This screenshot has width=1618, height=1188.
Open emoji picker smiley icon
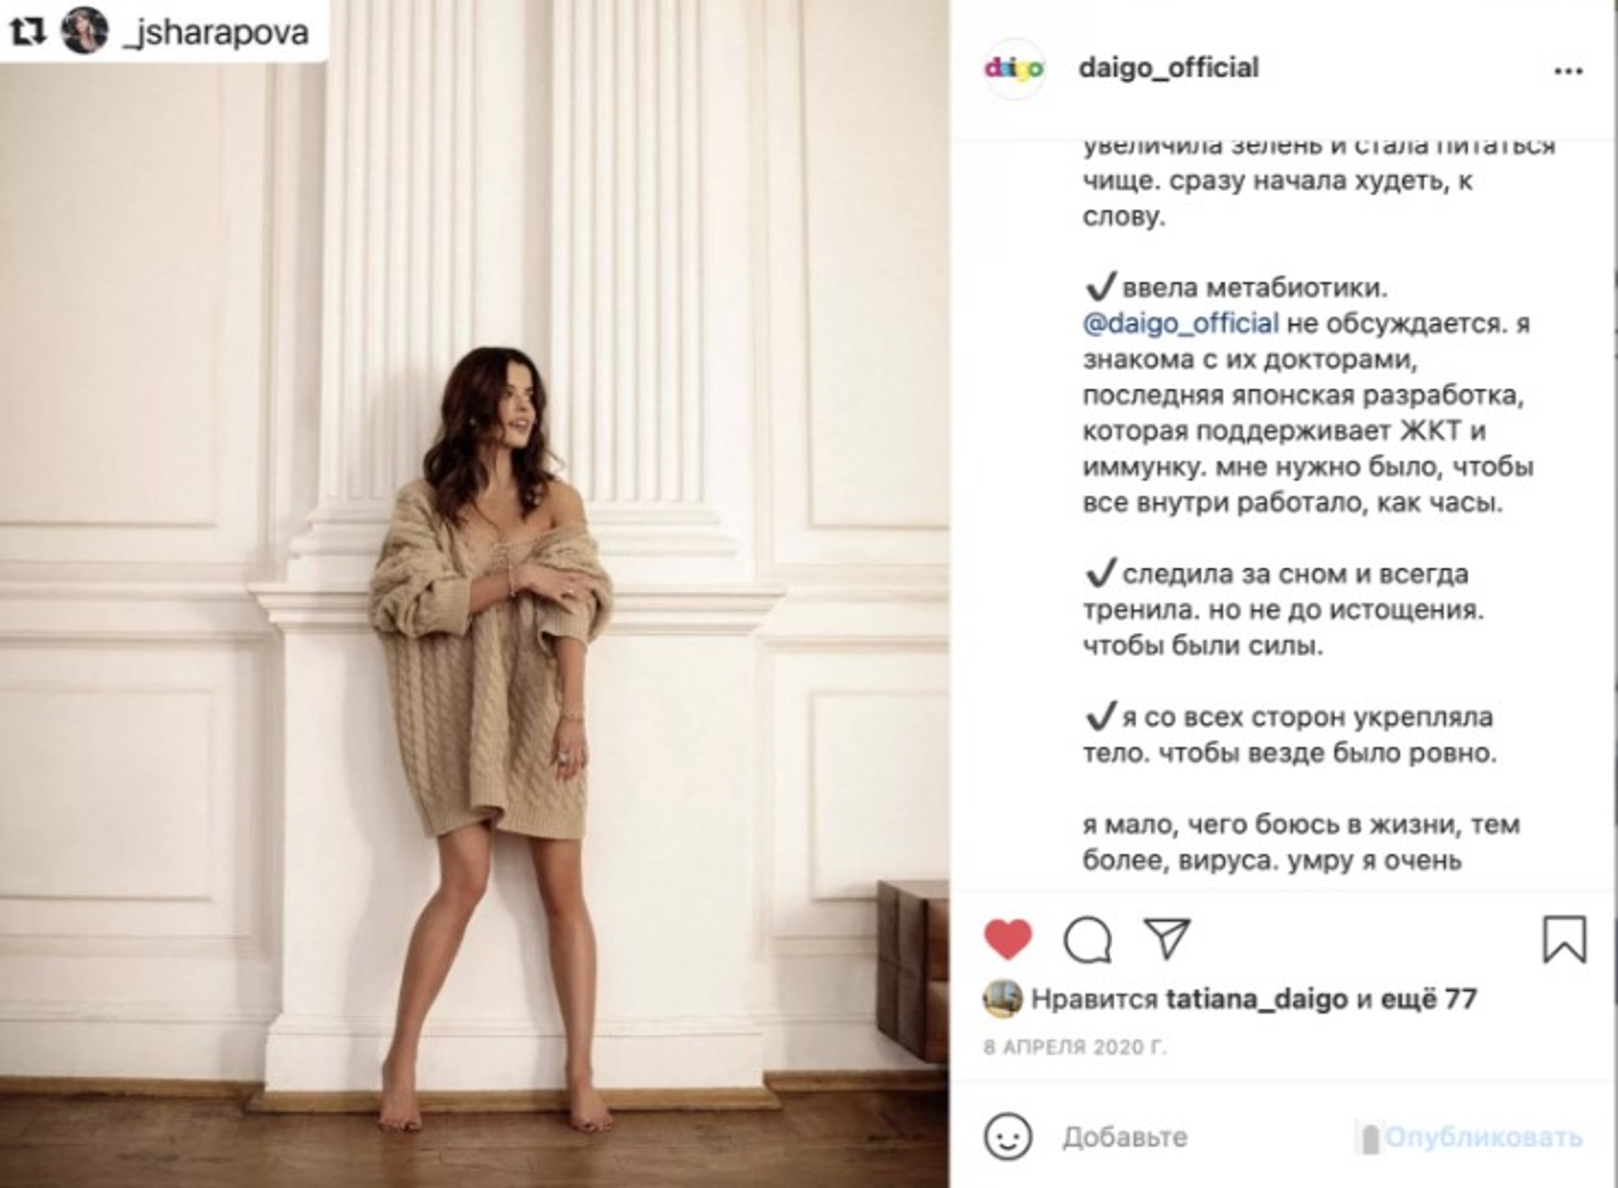tap(1007, 1137)
